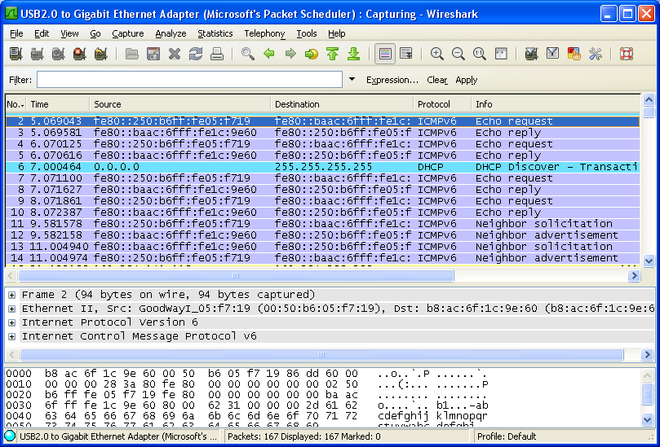
Task: Sort by the Protocol column header
Action: point(443,104)
